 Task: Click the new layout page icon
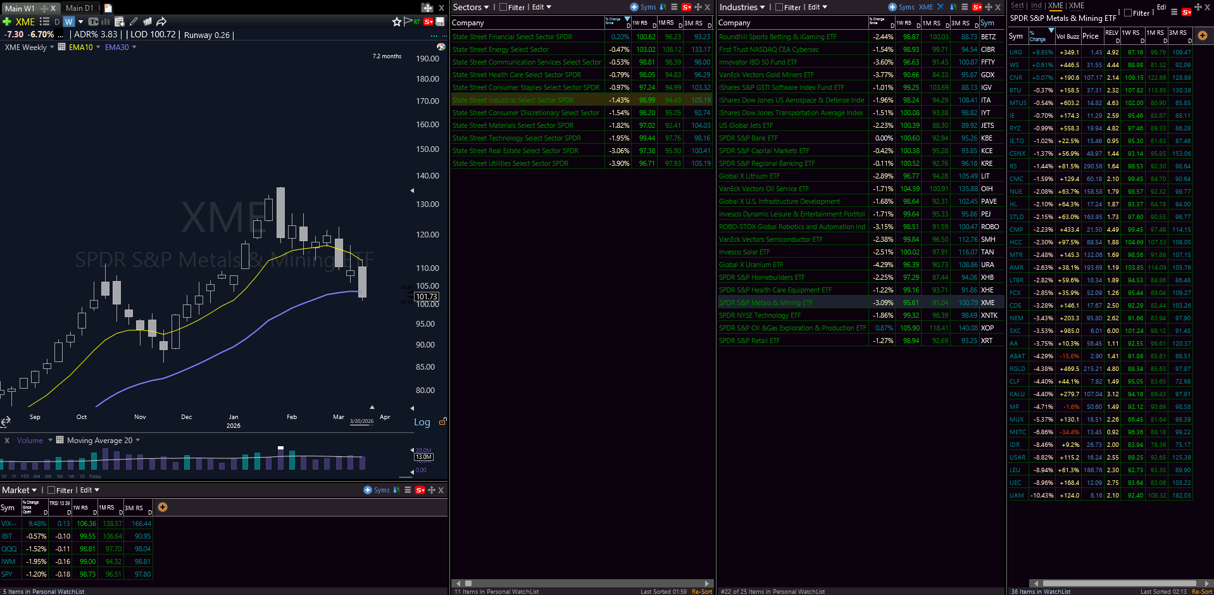click(x=108, y=8)
